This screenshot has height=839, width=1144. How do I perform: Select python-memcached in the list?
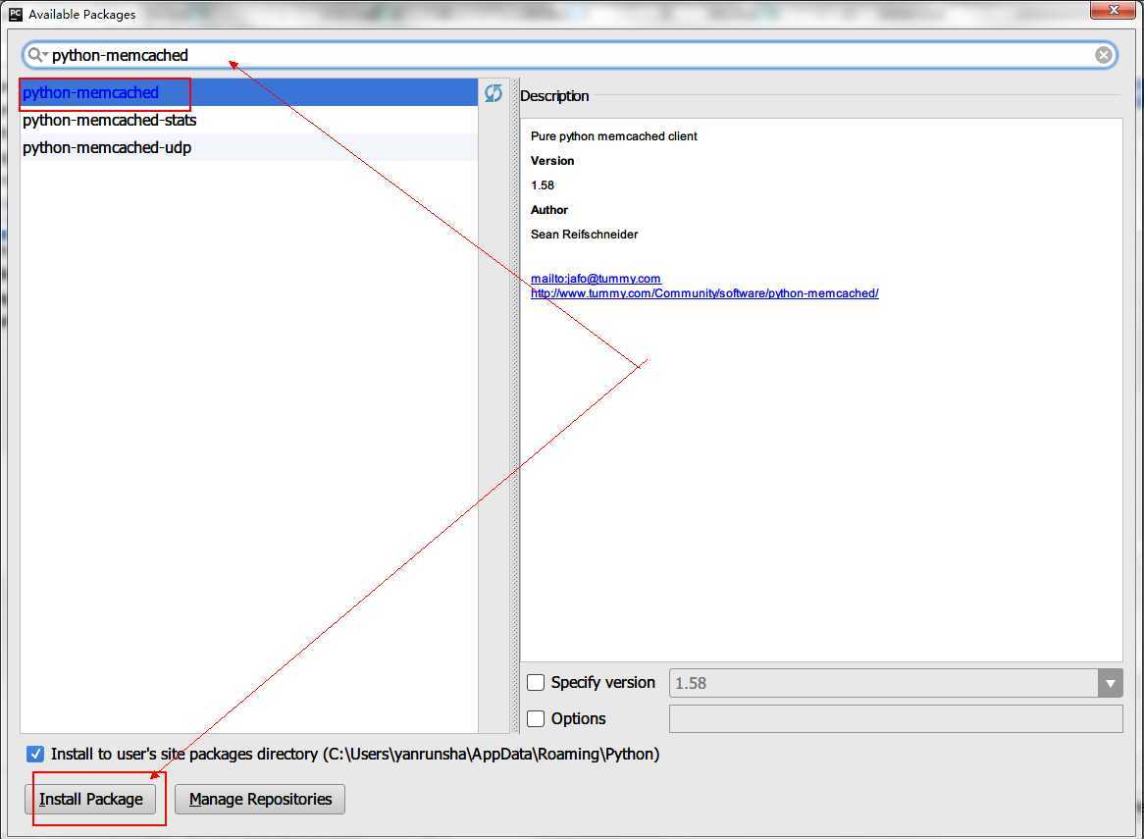coord(249,92)
